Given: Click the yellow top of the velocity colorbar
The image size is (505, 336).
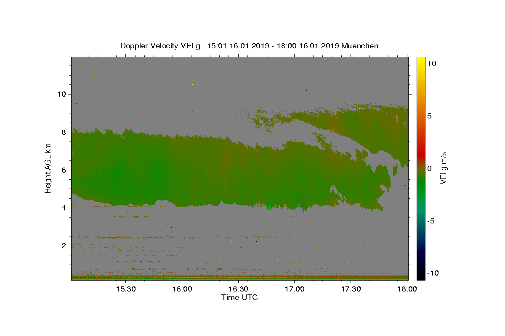Looking at the screenshot, I should pos(421,61).
